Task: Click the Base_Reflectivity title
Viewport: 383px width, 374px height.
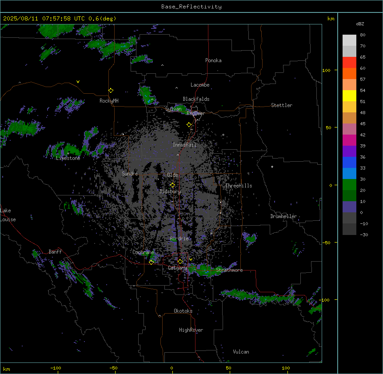Action: (x=191, y=7)
